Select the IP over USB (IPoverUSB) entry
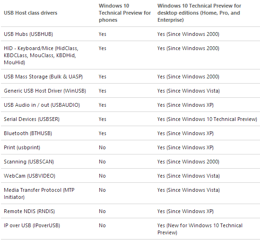This screenshot has height=240, width=260. 32,225
